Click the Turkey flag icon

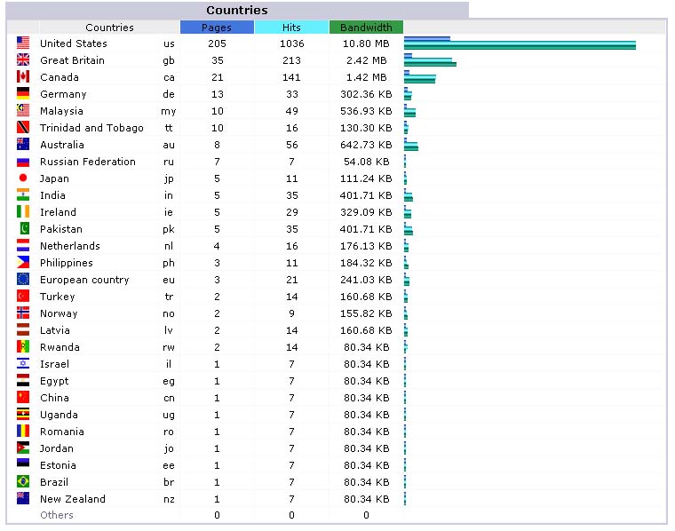click(x=23, y=296)
